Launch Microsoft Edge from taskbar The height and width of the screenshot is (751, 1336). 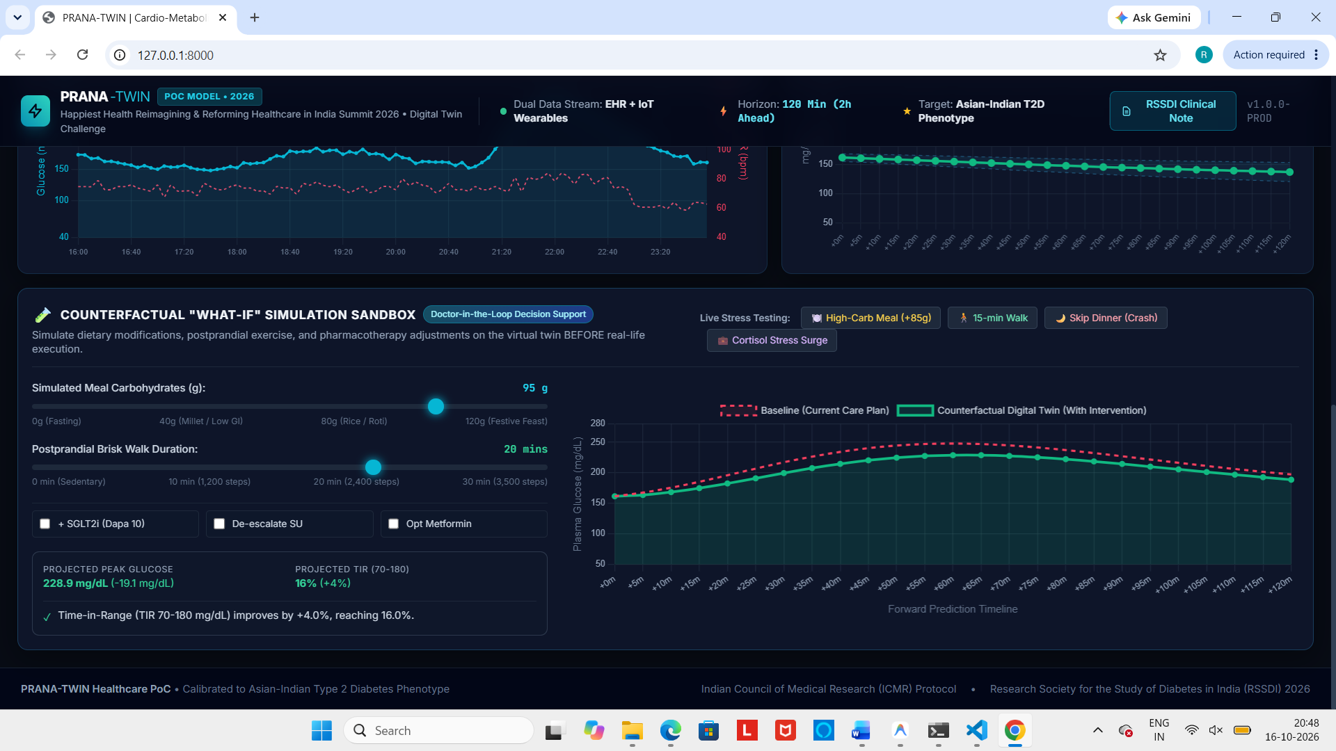click(670, 730)
